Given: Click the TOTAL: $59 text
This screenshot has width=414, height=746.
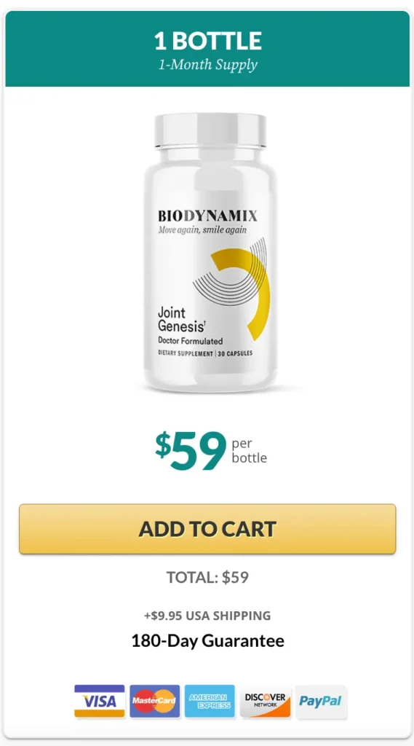Looking at the screenshot, I should [x=207, y=577].
